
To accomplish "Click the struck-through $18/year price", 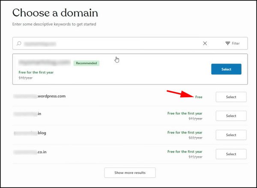I will click(x=26, y=78).
